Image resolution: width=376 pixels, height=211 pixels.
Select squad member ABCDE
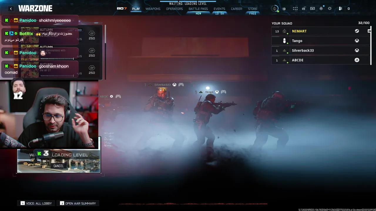pyautogui.click(x=320, y=60)
